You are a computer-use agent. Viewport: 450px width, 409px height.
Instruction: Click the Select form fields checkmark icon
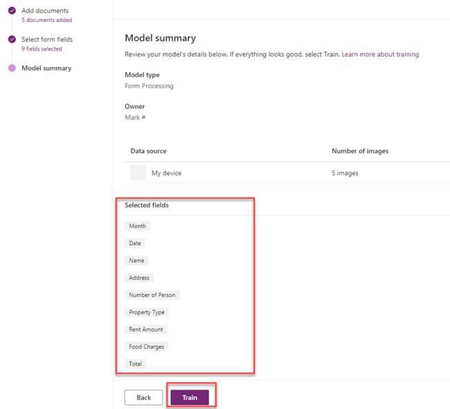pos(12,39)
